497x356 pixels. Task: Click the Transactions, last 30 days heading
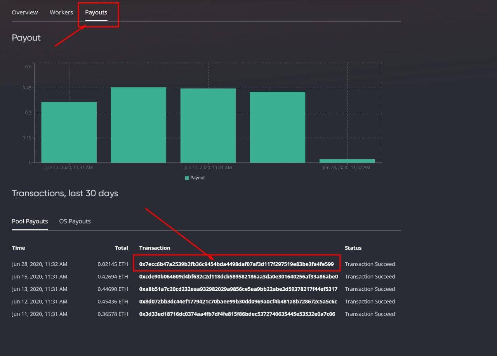pyautogui.click(x=65, y=193)
